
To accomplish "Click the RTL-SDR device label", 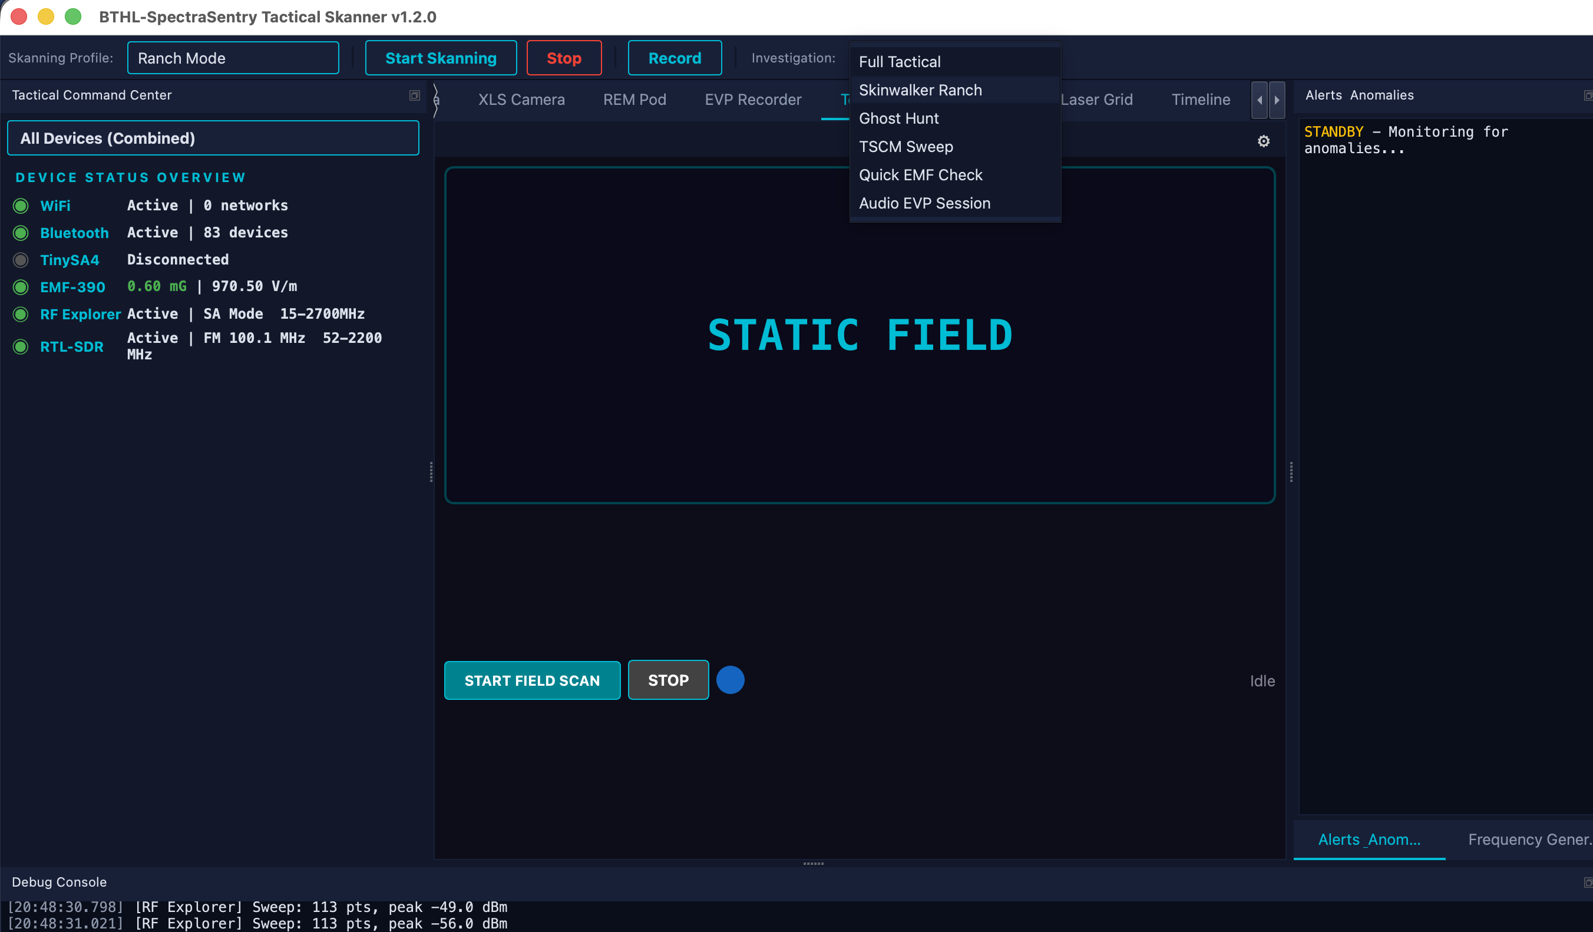I will (x=71, y=346).
